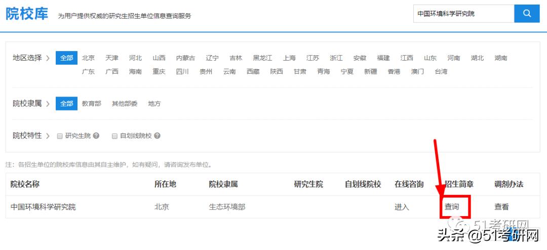Filter by region 陕西
This screenshot has width=547, height=250.
click(x=277, y=71)
